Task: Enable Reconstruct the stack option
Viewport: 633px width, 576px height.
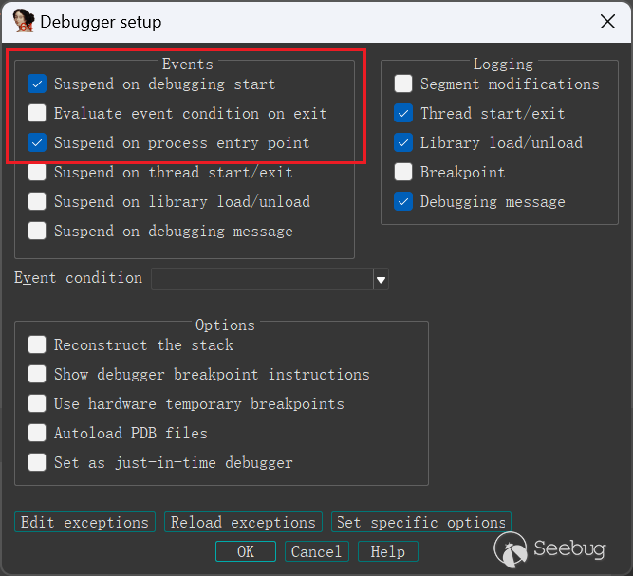Action: 37,345
